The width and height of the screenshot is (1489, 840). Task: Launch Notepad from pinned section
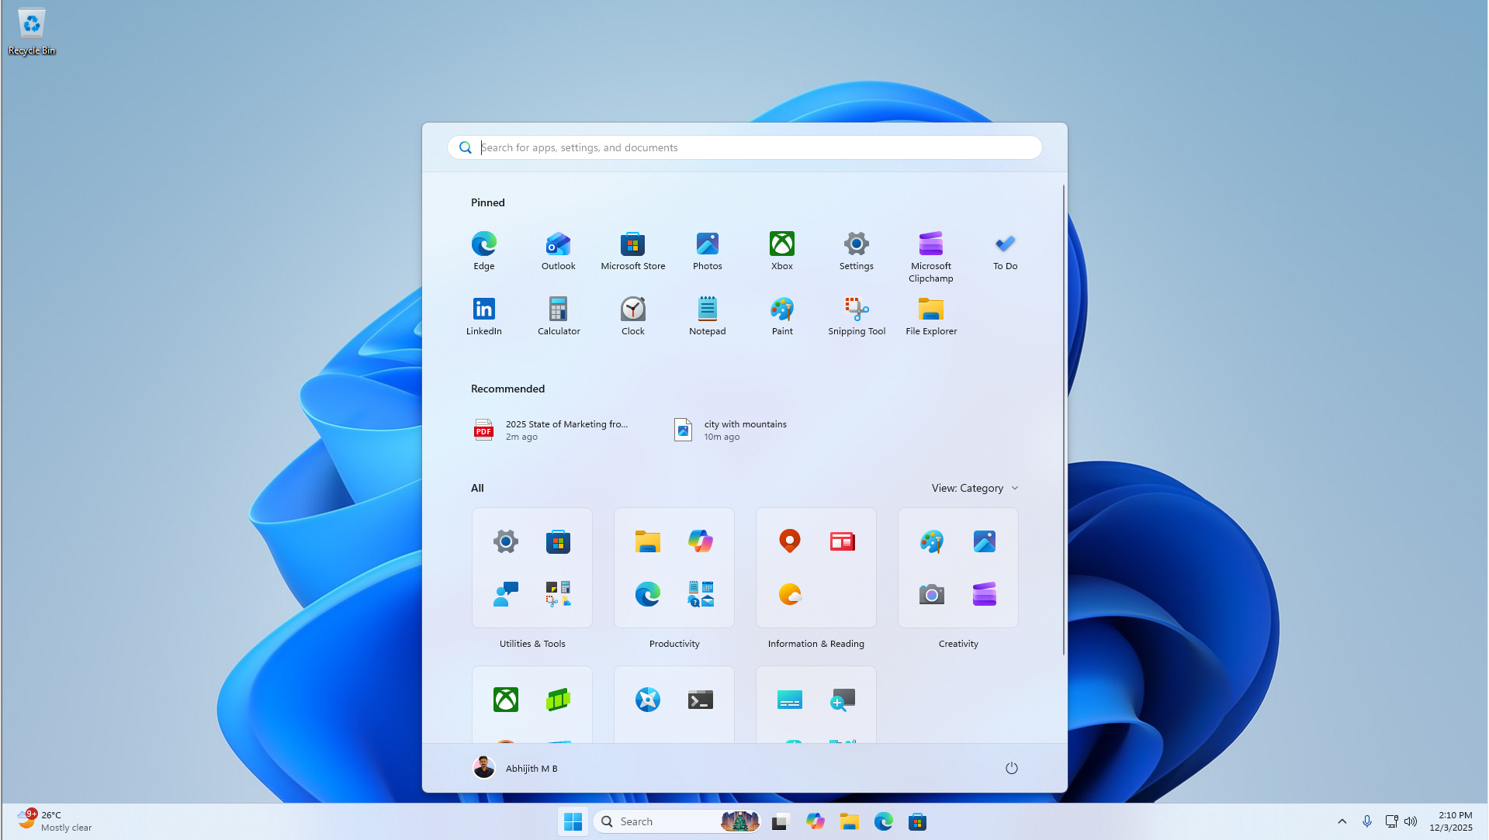pyautogui.click(x=707, y=315)
